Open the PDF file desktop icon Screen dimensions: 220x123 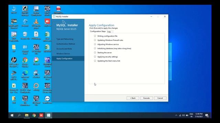point(58,10)
